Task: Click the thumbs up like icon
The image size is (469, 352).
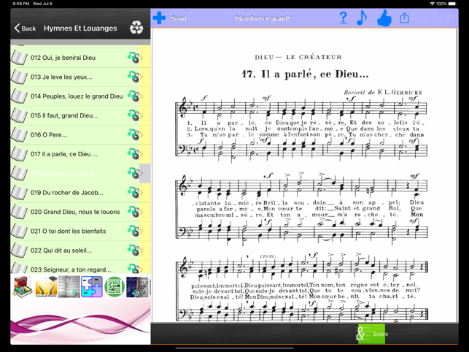Action: pyautogui.click(x=384, y=18)
